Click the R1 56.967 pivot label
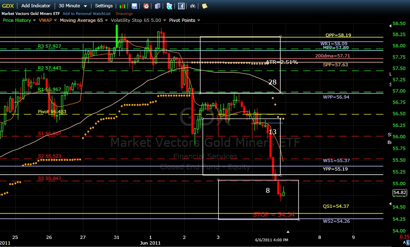The height and width of the screenshot is (247, 410). [49, 89]
